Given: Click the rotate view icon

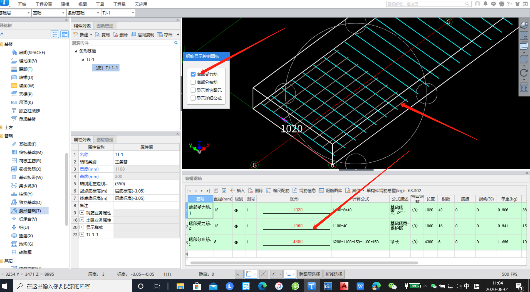Looking at the screenshot, I should tap(524, 73).
